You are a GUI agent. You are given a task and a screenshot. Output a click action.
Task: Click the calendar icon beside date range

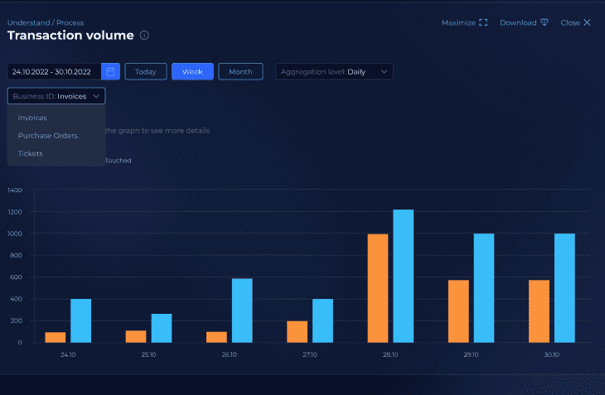(x=111, y=72)
